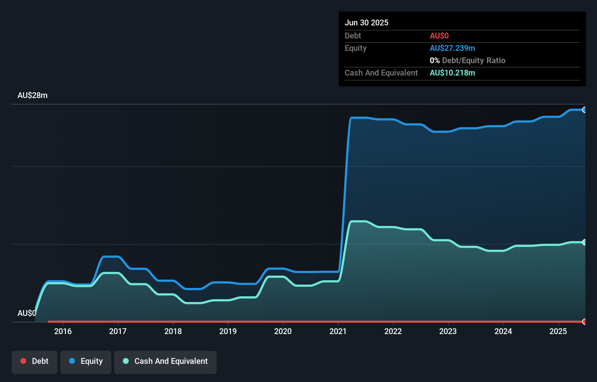Click the Equity value AU$27.239m
Image resolution: width=597 pixels, height=382 pixels.
tap(452, 48)
